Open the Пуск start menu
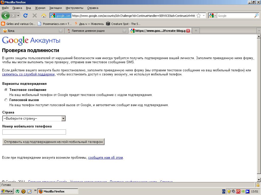261x195 pixels. pyautogui.click(x=7, y=191)
